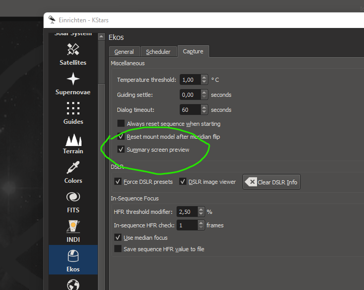Click the HFR threshold modifier value field
Viewport: 364px width, 290px height.
click(187, 212)
